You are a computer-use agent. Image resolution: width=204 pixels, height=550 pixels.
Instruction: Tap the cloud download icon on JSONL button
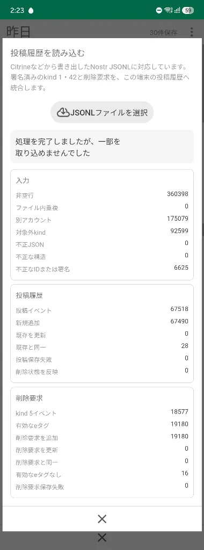tap(63, 112)
